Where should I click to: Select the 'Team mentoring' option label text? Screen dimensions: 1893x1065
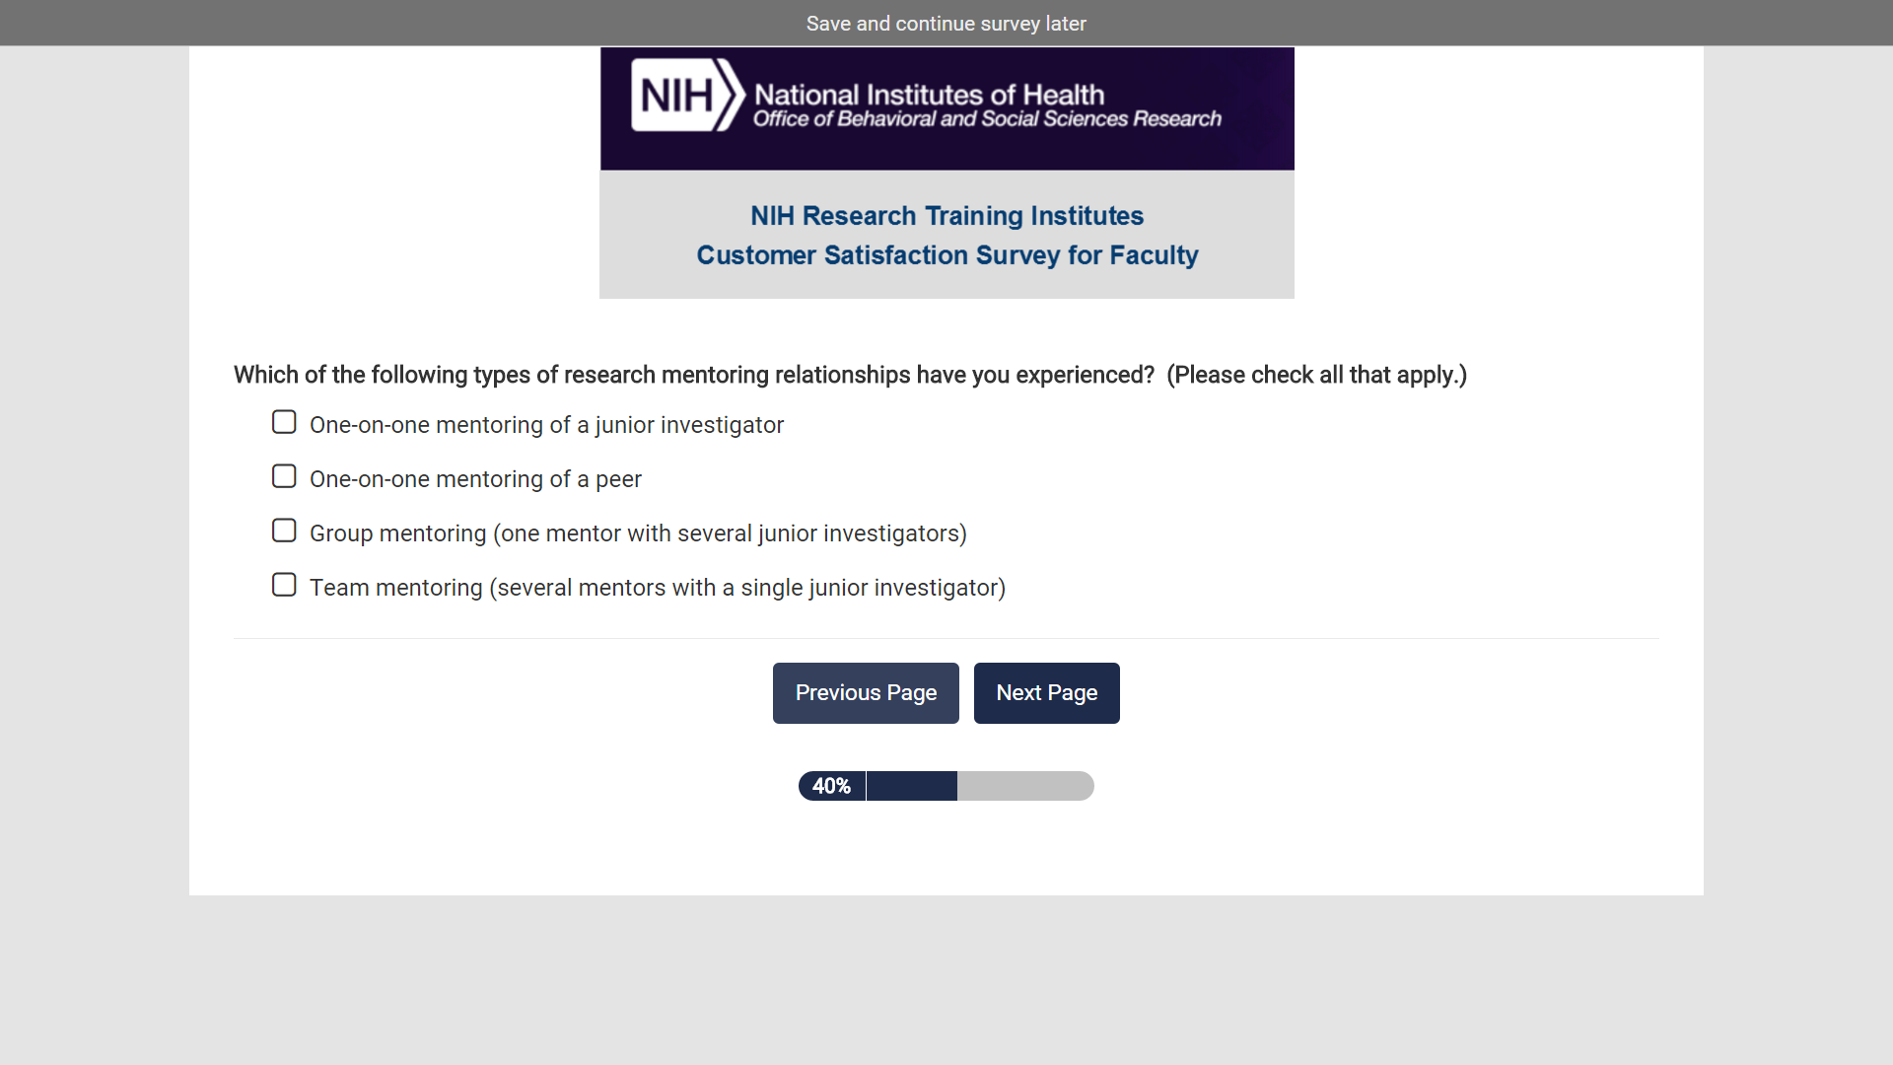(657, 588)
